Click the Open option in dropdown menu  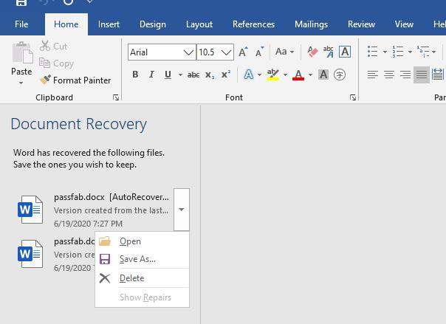point(130,241)
